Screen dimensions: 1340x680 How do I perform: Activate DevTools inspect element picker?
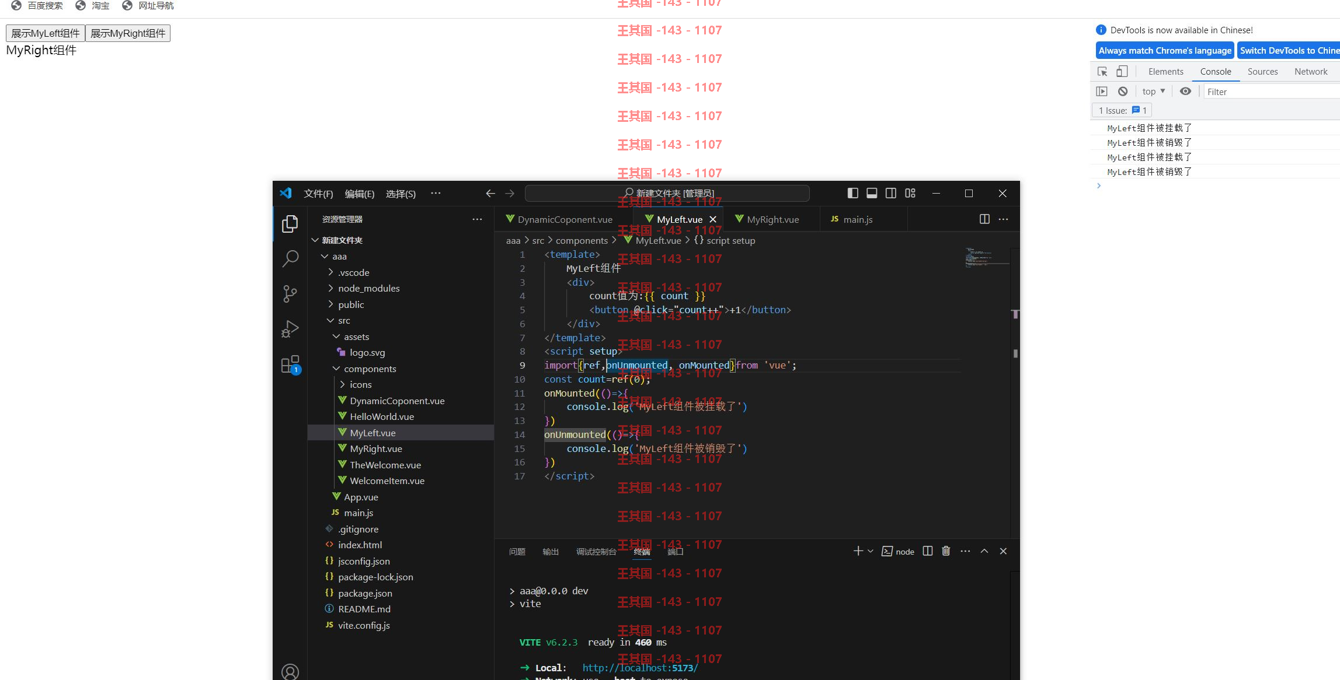click(x=1102, y=72)
